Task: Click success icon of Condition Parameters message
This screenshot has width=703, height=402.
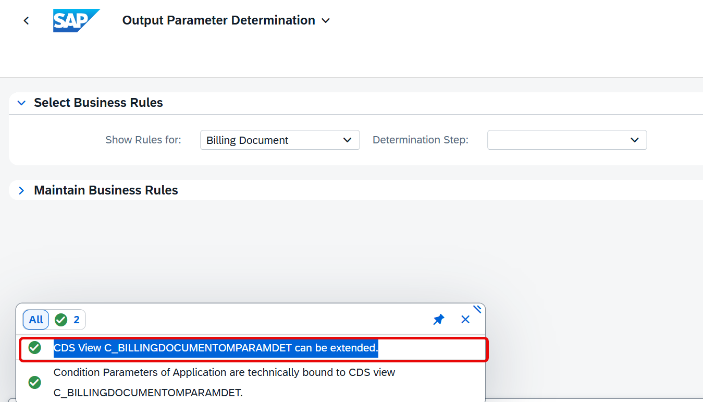Action: [x=35, y=382]
